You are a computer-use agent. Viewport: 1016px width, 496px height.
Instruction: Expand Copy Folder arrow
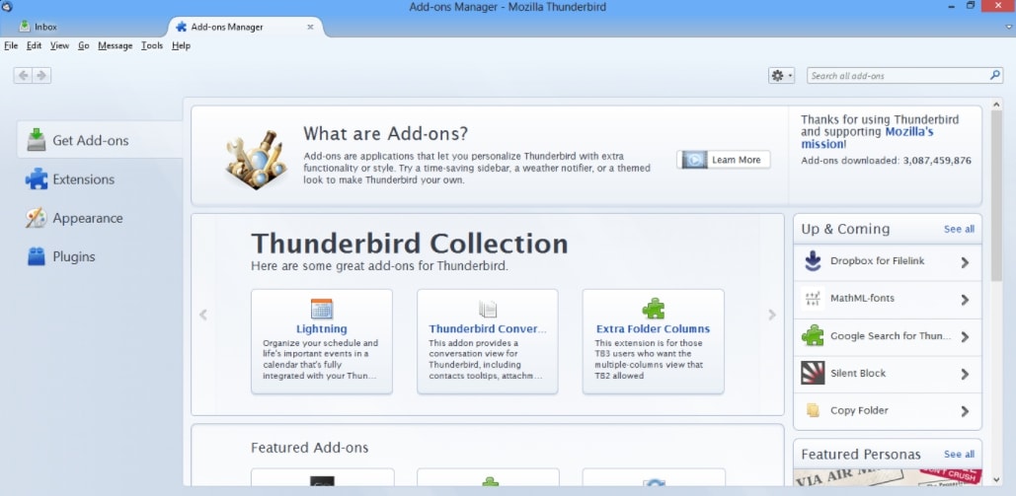(x=965, y=411)
